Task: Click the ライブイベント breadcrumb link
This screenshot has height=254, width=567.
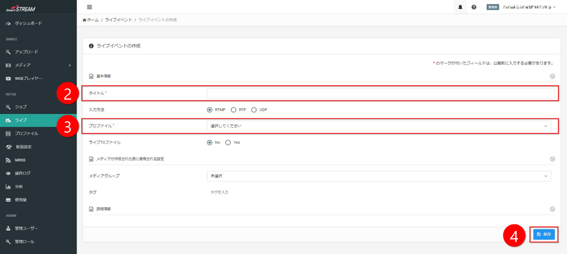Action: point(118,20)
